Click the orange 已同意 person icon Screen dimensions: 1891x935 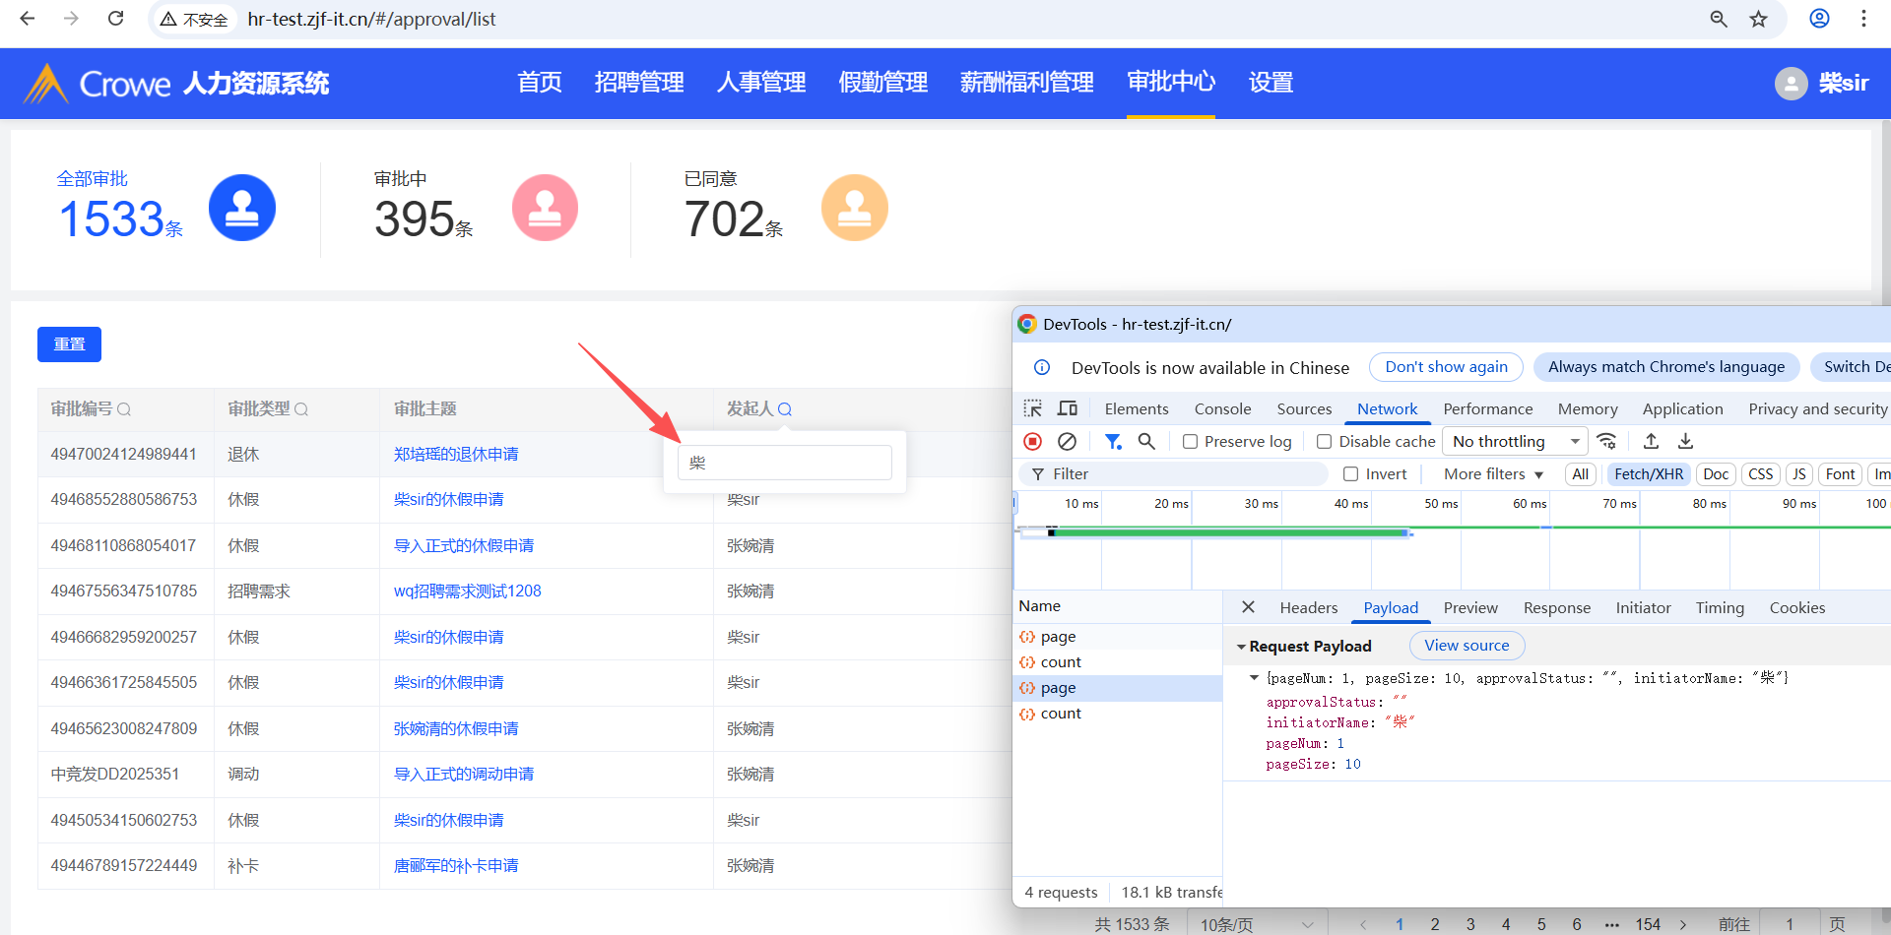coord(854,208)
